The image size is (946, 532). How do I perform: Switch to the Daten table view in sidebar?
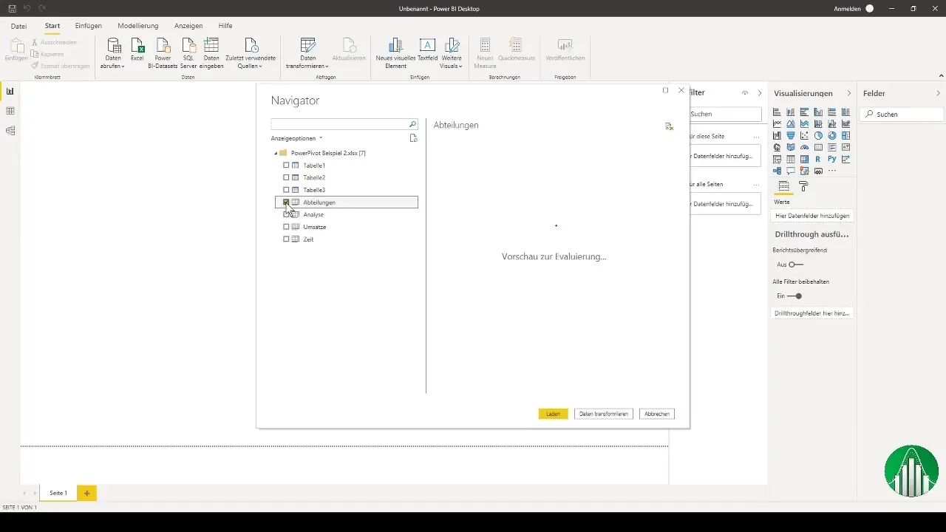pos(10,111)
